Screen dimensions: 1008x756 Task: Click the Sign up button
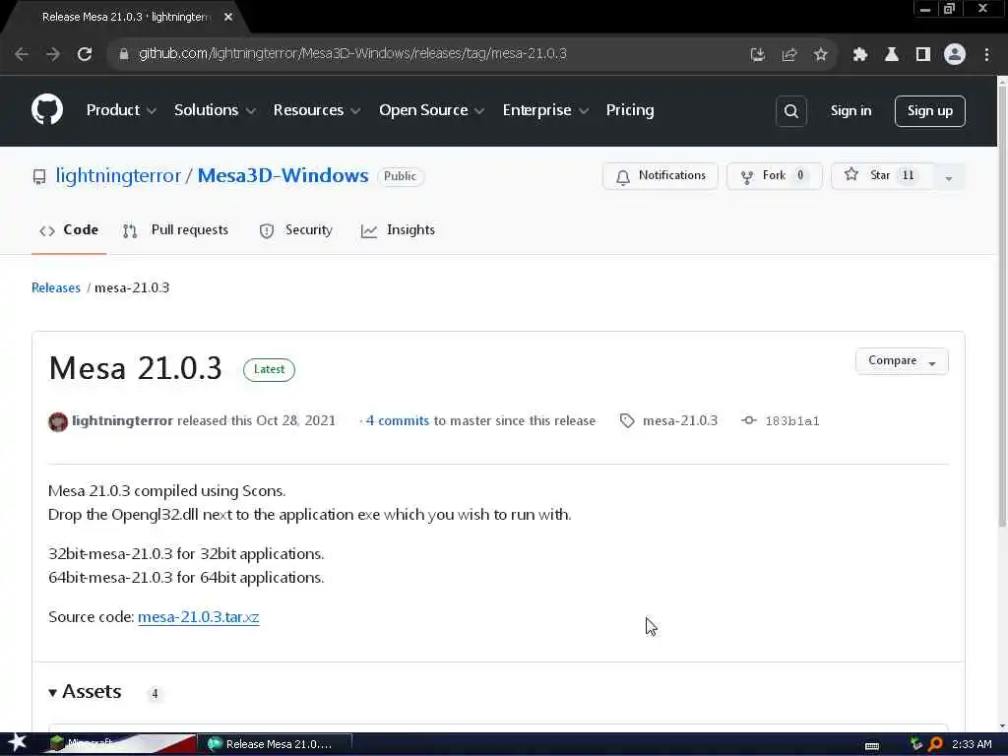929,111
